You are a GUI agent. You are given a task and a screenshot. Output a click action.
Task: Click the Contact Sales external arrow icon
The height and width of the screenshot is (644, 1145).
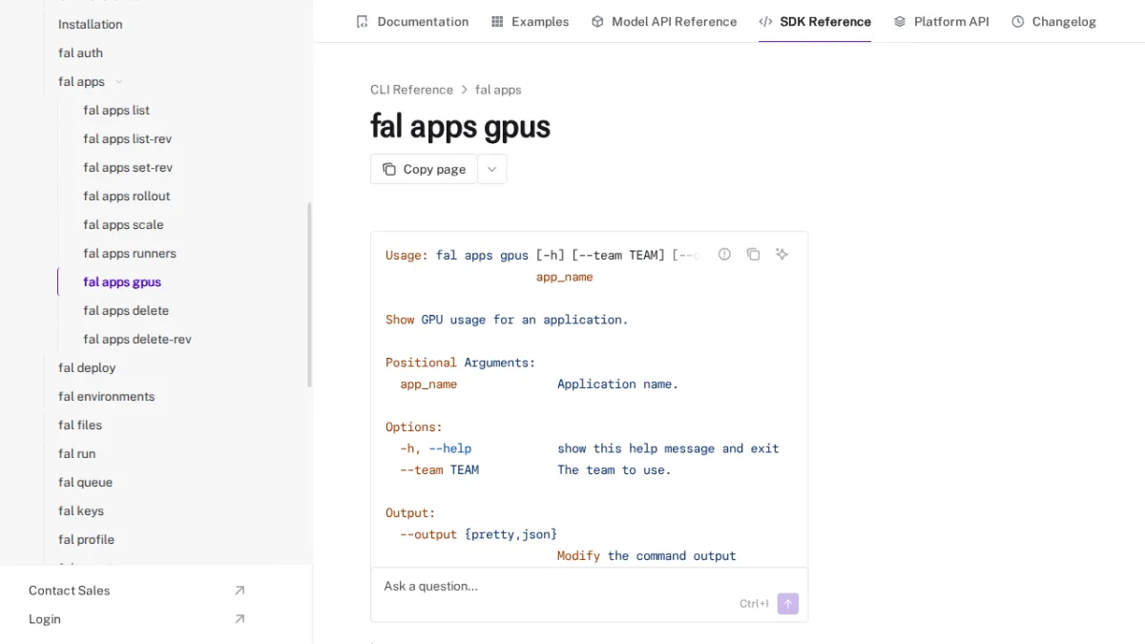coord(239,591)
